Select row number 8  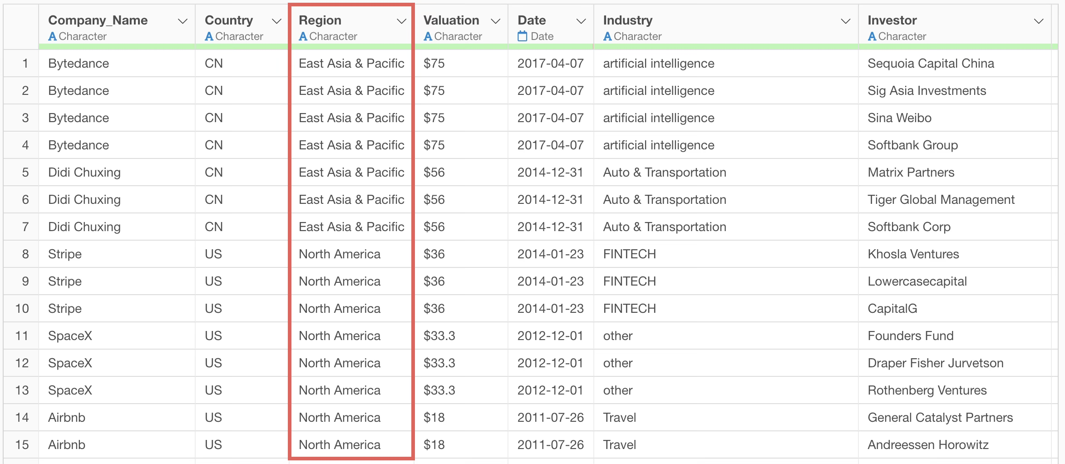(25, 254)
